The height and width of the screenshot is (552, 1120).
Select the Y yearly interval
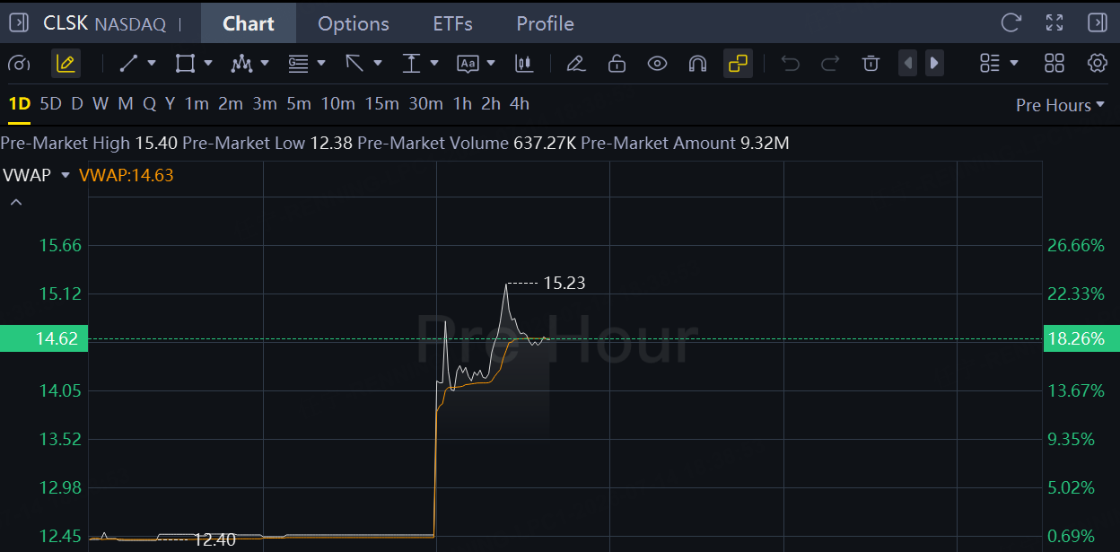click(170, 104)
